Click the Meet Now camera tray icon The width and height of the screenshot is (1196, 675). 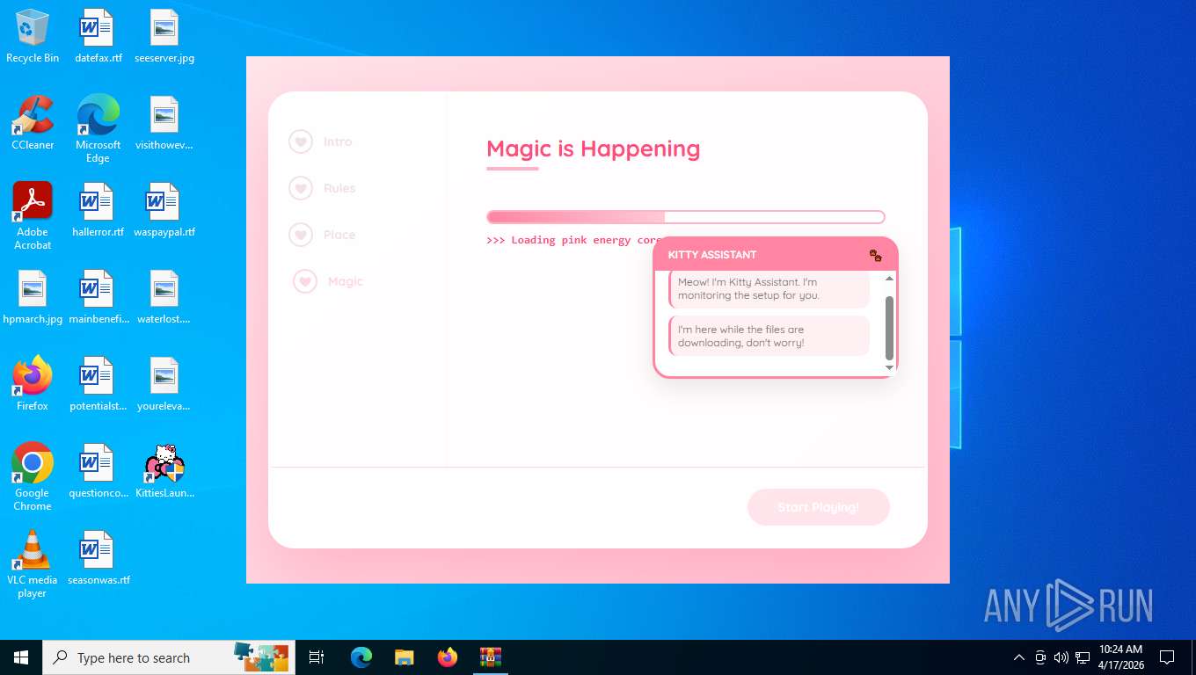click(x=1040, y=657)
